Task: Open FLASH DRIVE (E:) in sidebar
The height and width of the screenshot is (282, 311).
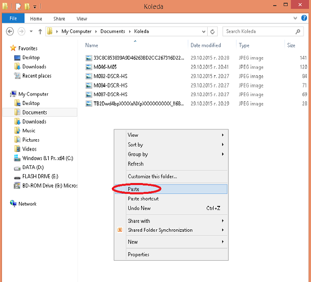Action: pos(40,177)
